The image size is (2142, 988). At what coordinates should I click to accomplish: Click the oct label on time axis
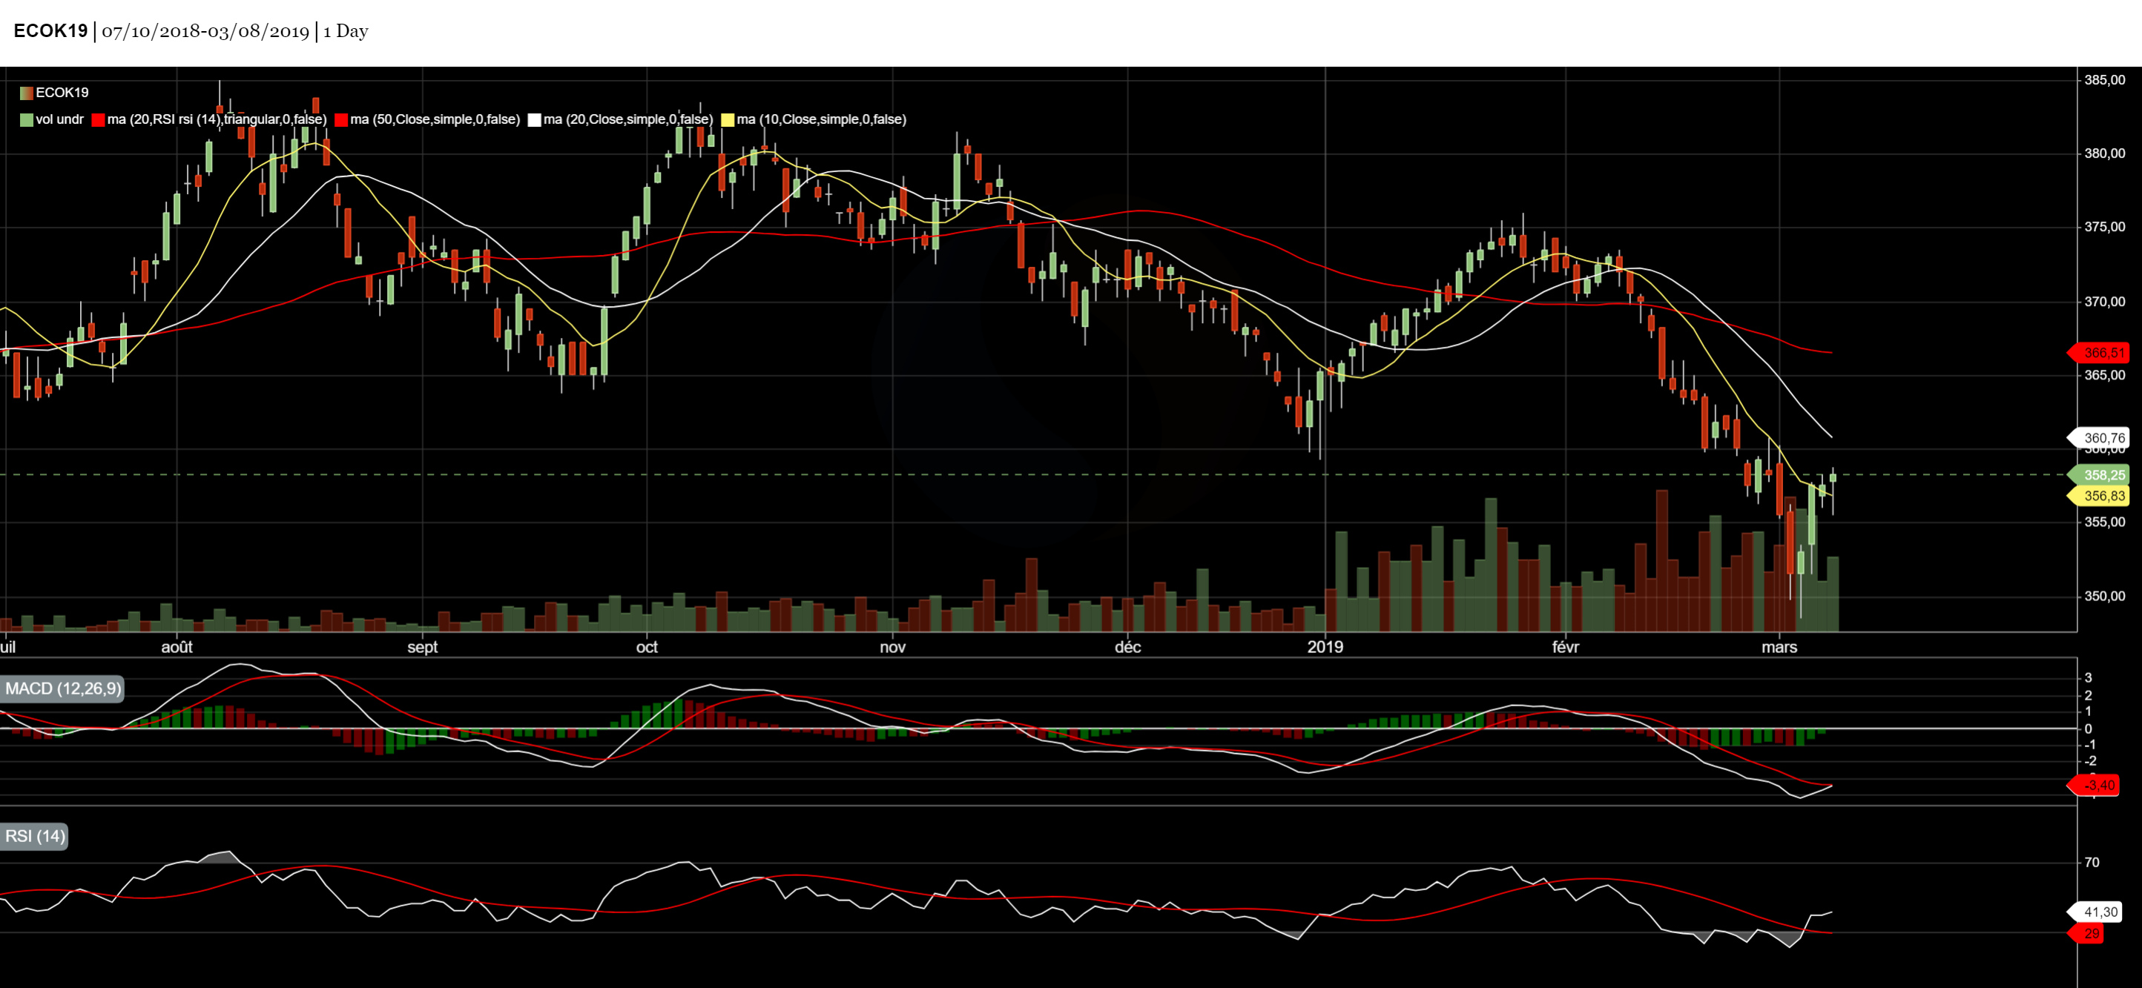647,647
